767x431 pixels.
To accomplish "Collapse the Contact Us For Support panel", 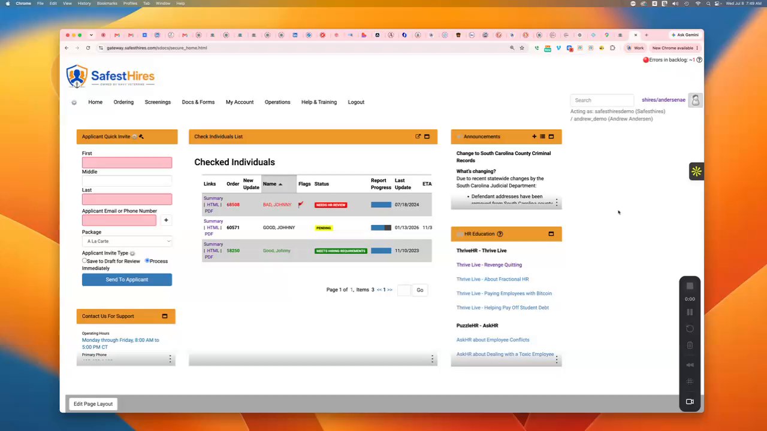I will (x=165, y=316).
